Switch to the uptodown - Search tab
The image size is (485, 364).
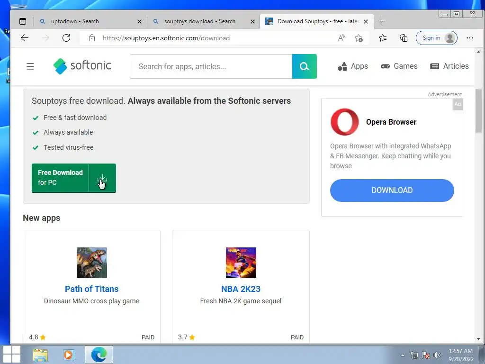pos(90,21)
